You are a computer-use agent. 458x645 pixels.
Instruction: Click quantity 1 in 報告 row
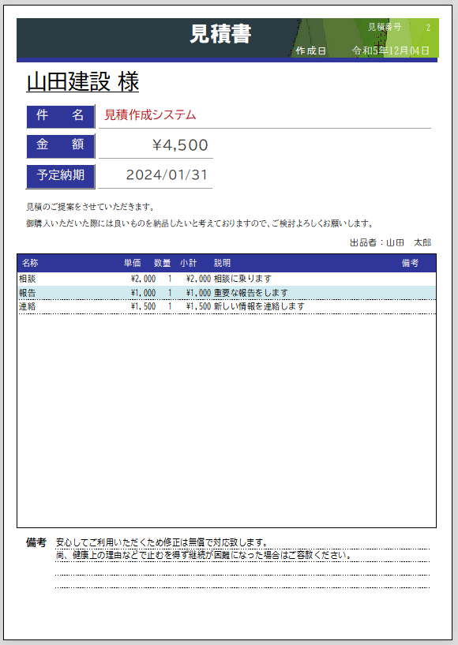point(170,293)
